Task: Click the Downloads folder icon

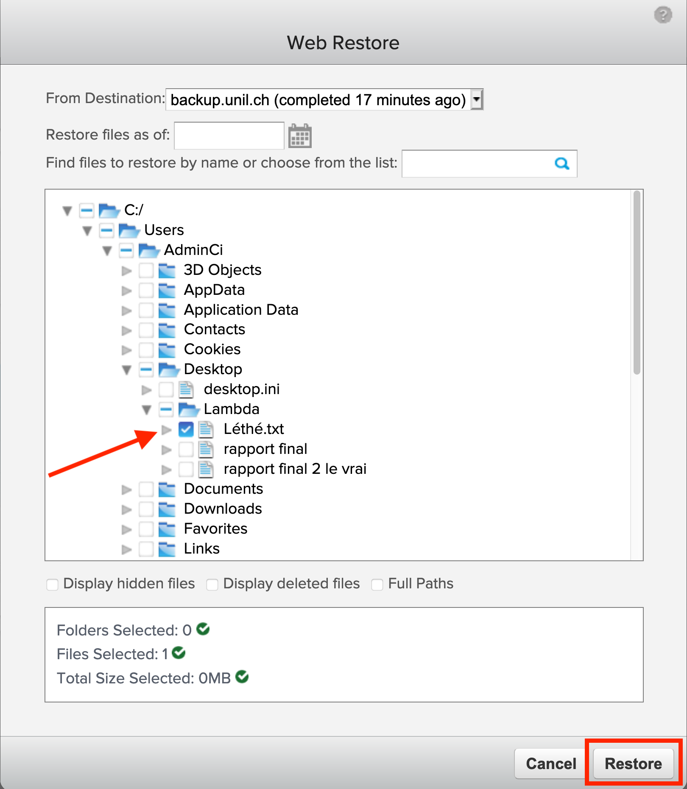Action: pyautogui.click(x=167, y=509)
